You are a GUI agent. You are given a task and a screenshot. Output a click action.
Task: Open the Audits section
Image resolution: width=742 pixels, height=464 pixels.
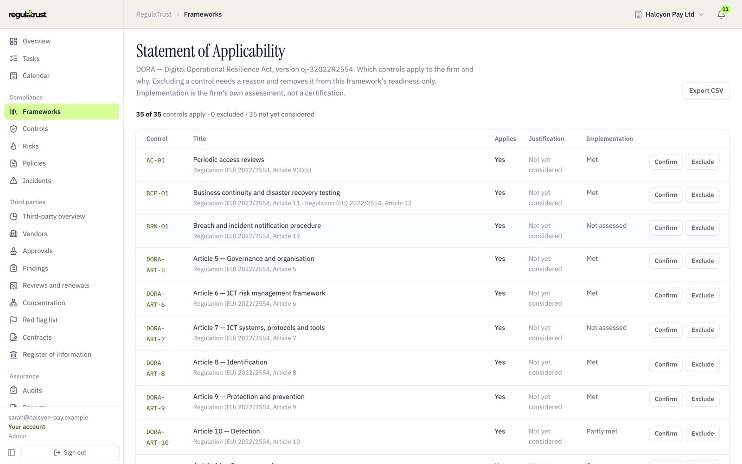tap(62, 391)
